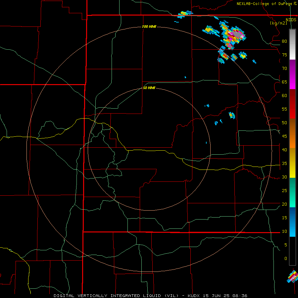
Task: Click the 20 value on the color scale
Action: (284, 204)
